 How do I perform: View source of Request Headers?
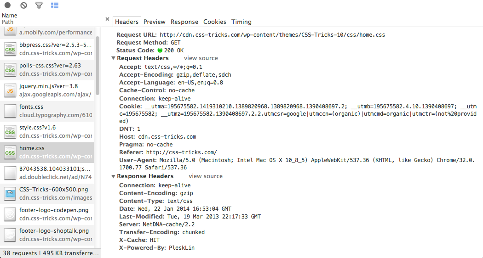tap(201, 58)
